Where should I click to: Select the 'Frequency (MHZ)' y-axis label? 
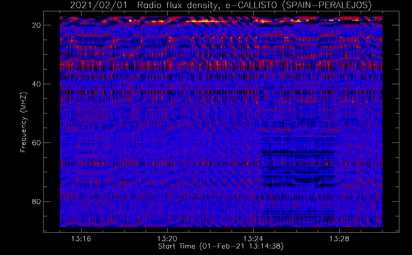(23, 122)
